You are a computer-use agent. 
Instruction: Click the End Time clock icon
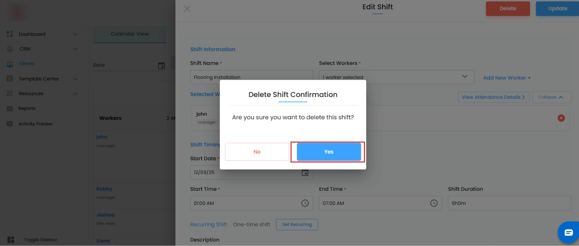pos(434,203)
